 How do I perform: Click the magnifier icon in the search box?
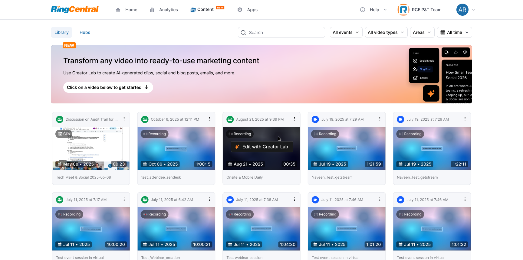(243, 33)
